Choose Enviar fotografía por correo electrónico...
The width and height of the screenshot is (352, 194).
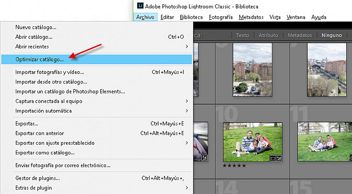(96, 166)
